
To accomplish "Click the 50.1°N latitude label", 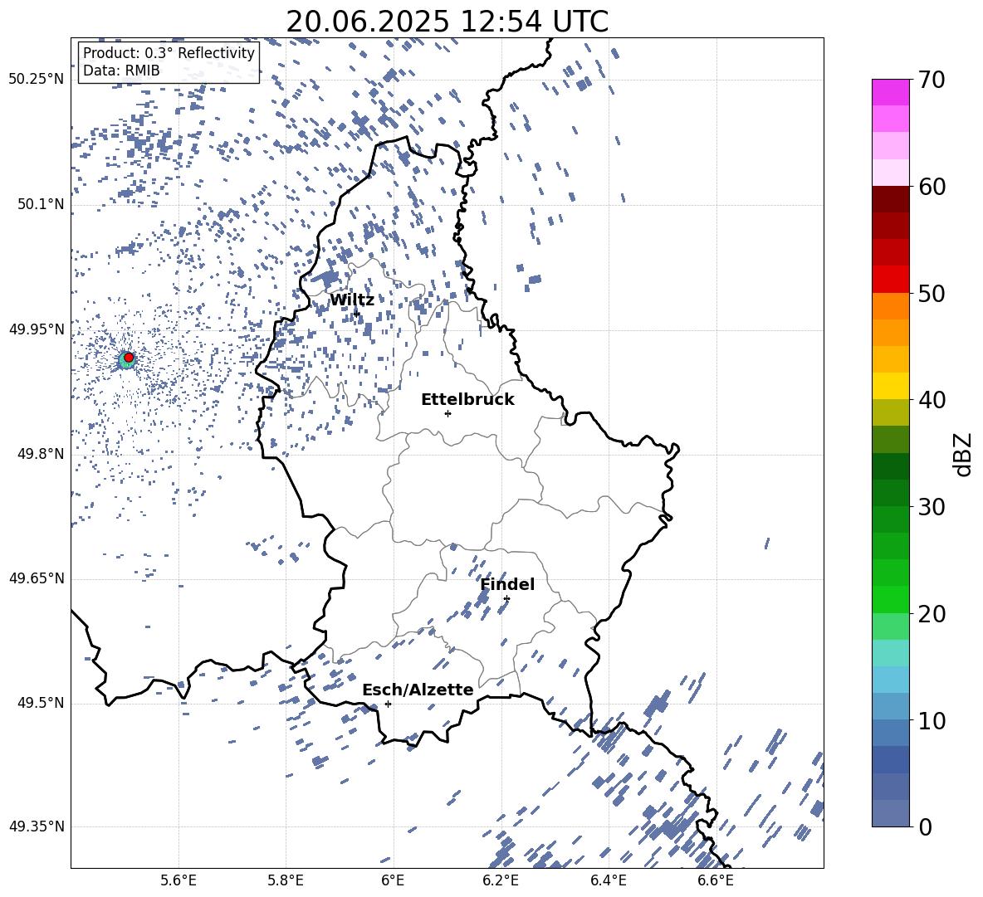I will (41, 204).
